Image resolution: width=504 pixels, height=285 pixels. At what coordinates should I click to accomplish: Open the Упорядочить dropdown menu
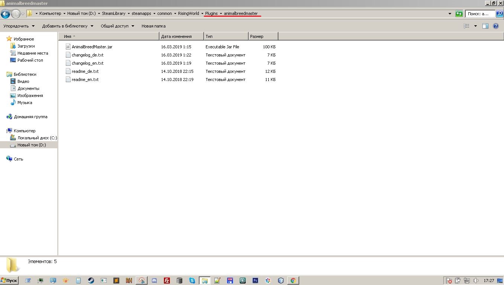(x=19, y=26)
